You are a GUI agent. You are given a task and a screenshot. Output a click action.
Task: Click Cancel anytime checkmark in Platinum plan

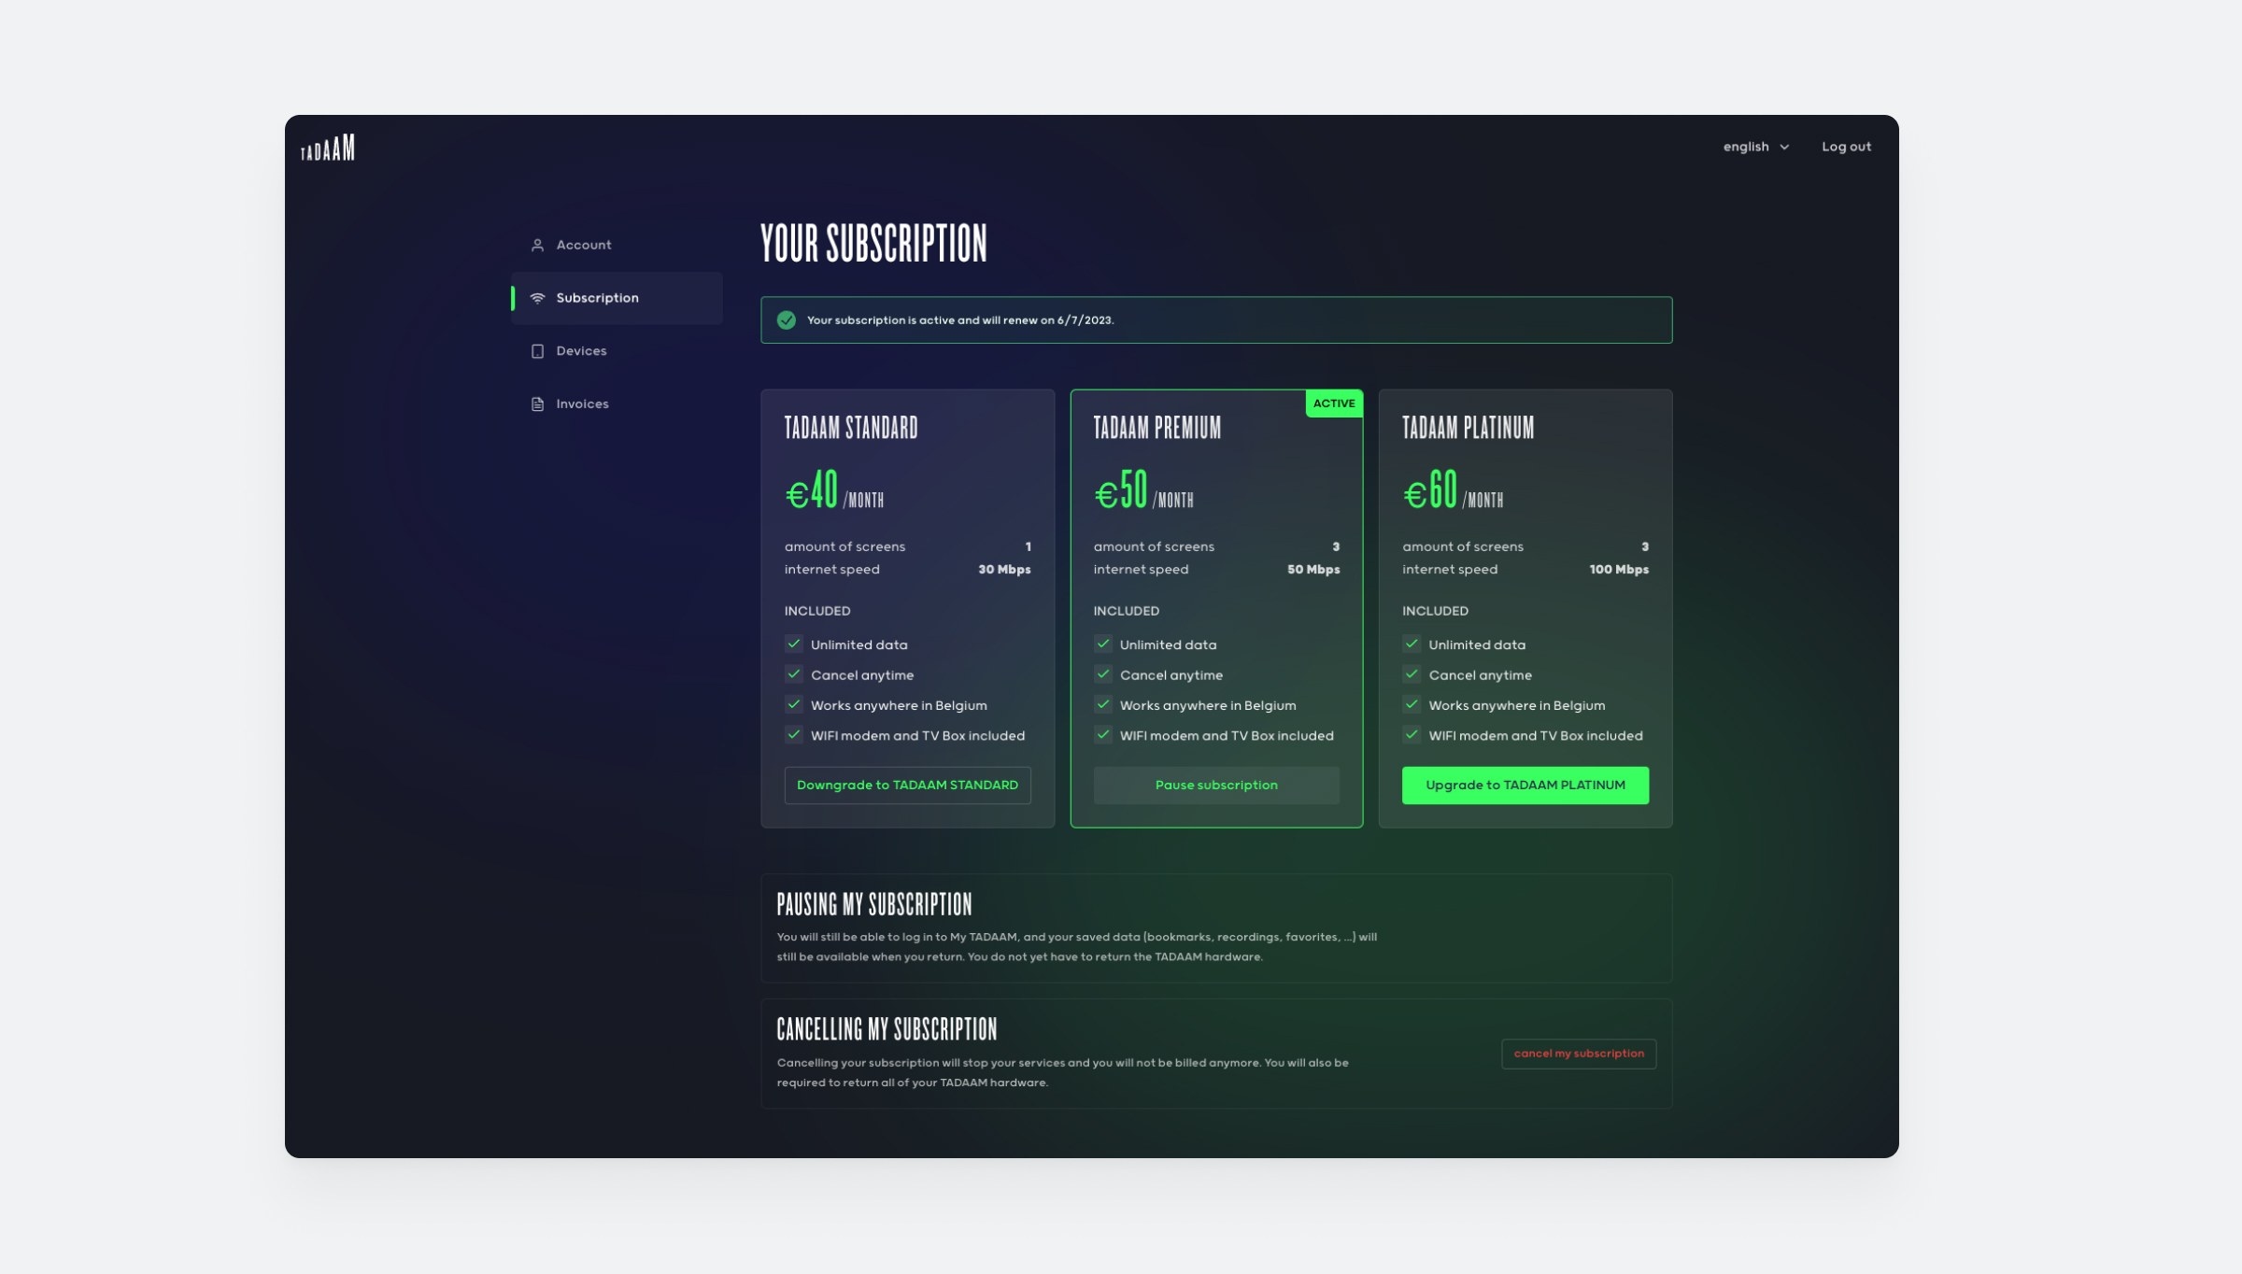coord(1412,674)
